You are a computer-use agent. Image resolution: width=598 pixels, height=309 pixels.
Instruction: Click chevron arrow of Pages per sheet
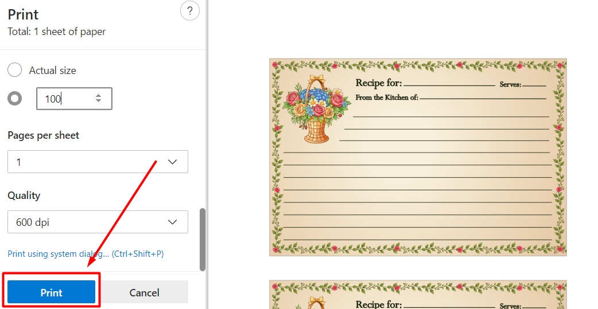(x=172, y=162)
